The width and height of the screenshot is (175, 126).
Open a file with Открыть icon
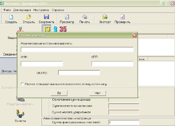click(29, 19)
